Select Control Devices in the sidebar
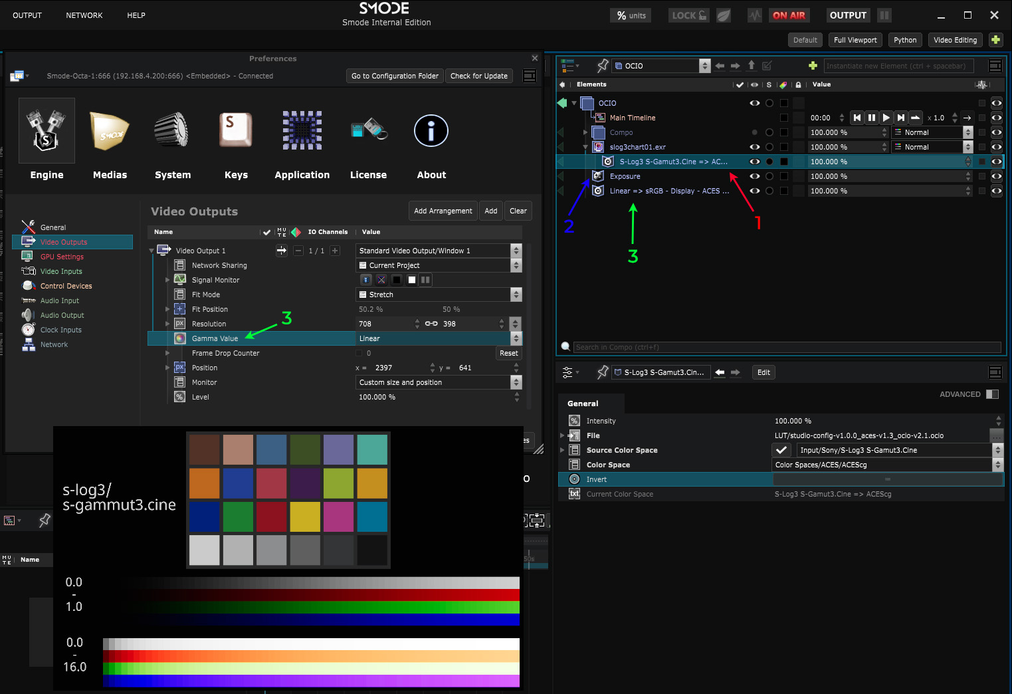 point(66,286)
